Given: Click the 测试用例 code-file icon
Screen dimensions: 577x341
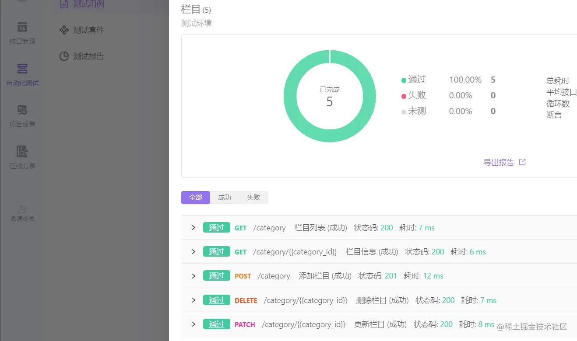Looking at the screenshot, I should (x=64, y=4).
